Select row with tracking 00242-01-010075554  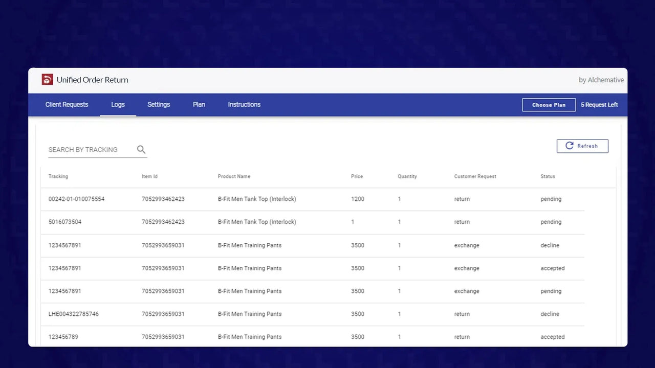[76, 199]
